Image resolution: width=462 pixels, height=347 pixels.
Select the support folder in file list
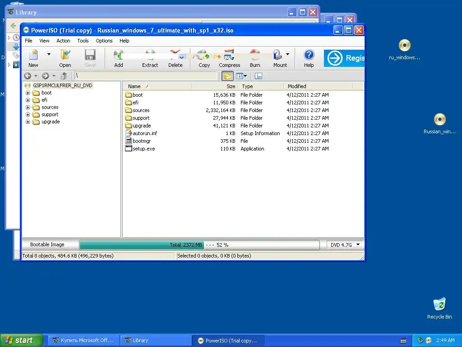[x=141, y=118]
